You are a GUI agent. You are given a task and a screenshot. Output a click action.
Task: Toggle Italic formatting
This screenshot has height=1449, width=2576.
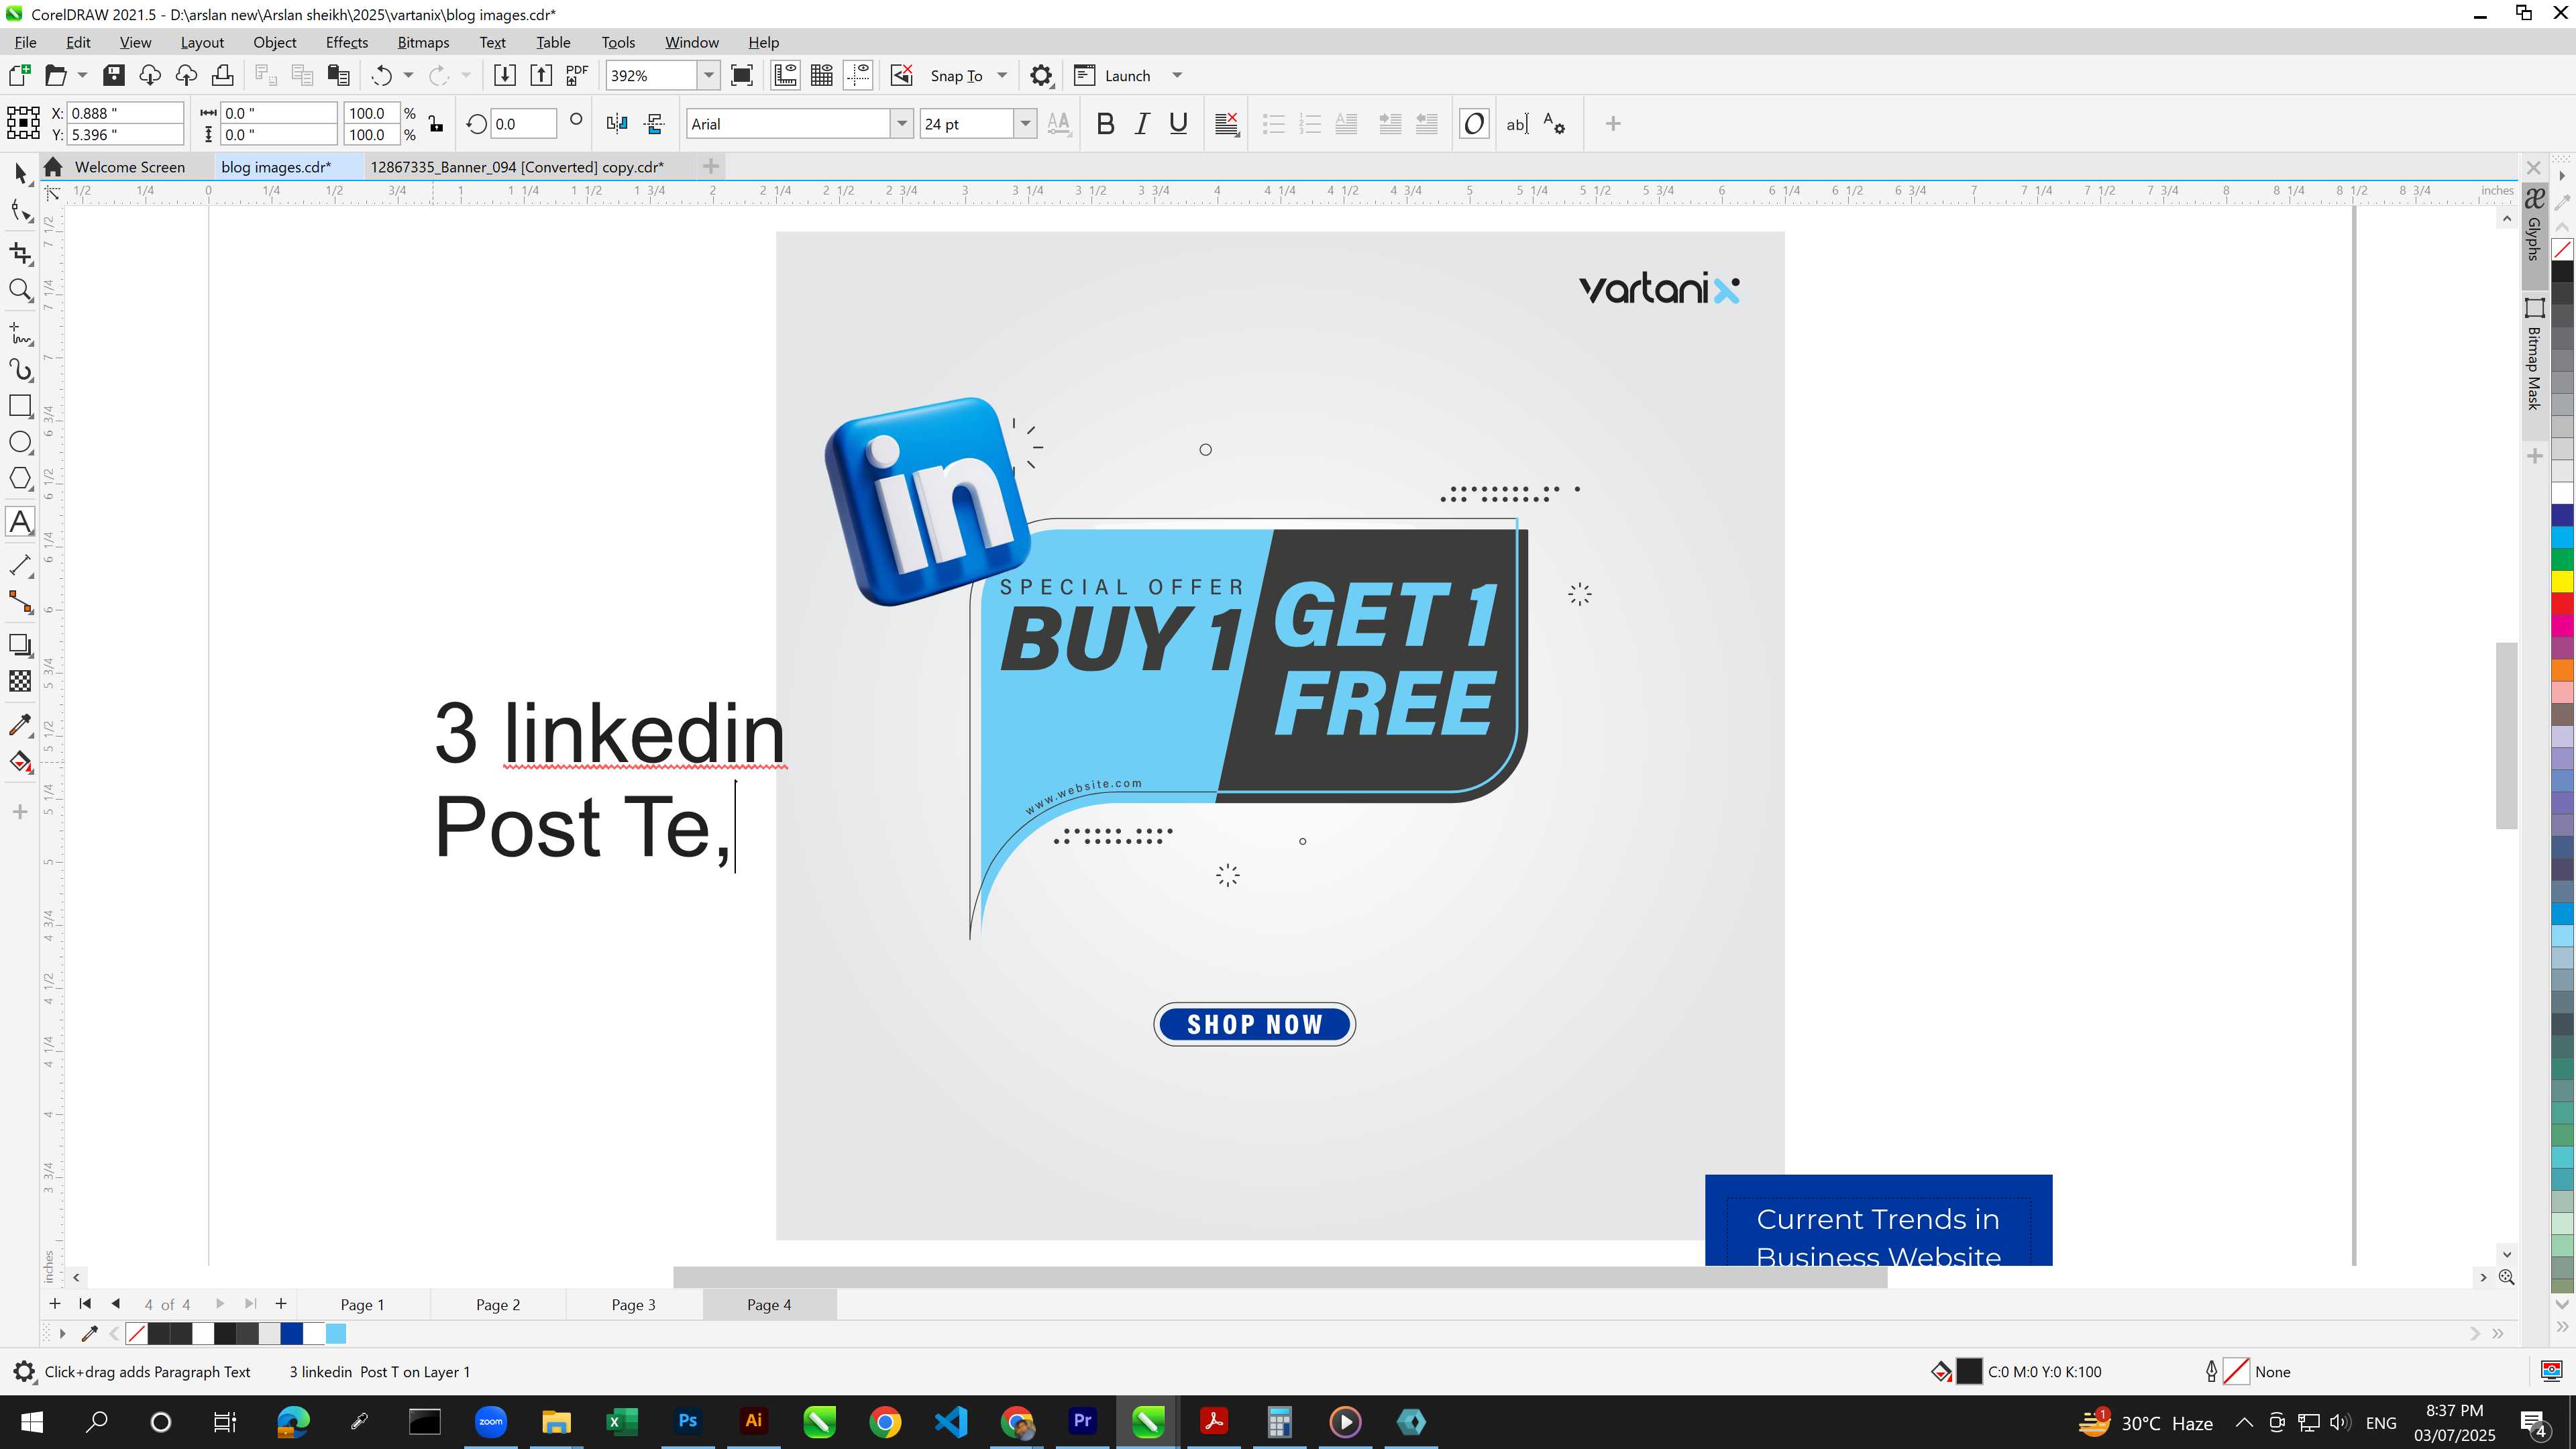tap(1142, 124)
